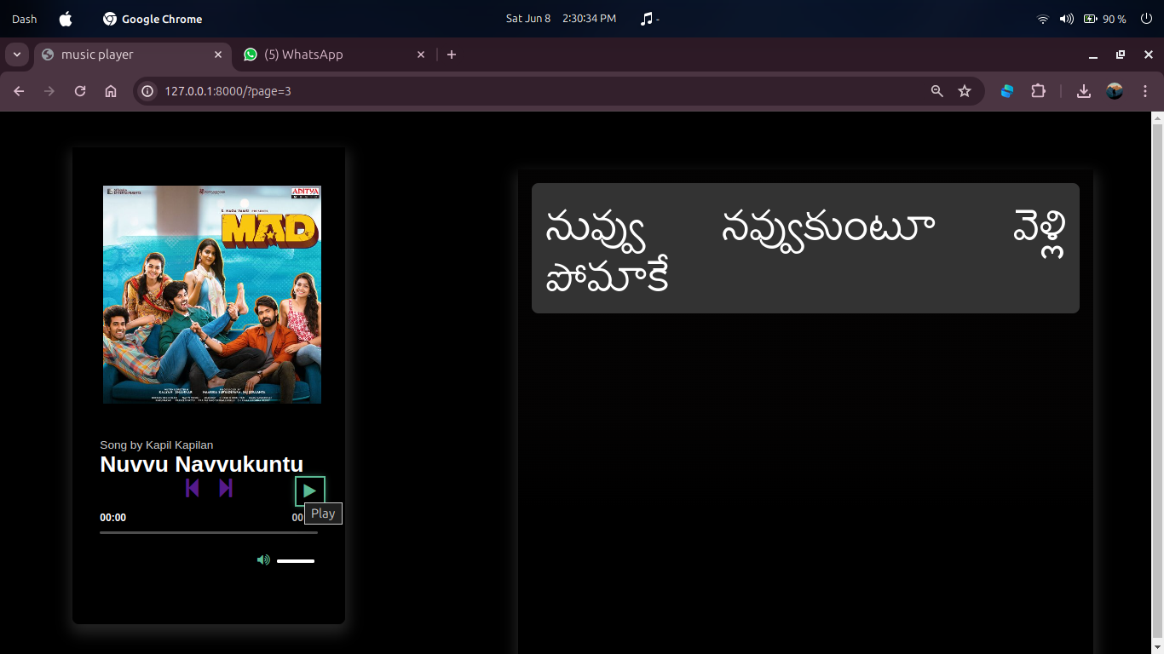Reload the current page
1164x654 pixels.
pos(80,91)
